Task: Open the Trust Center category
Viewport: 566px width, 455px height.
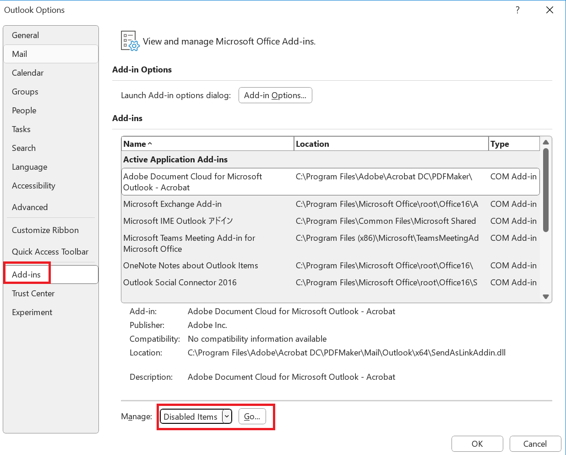Action: click(50, 294)
